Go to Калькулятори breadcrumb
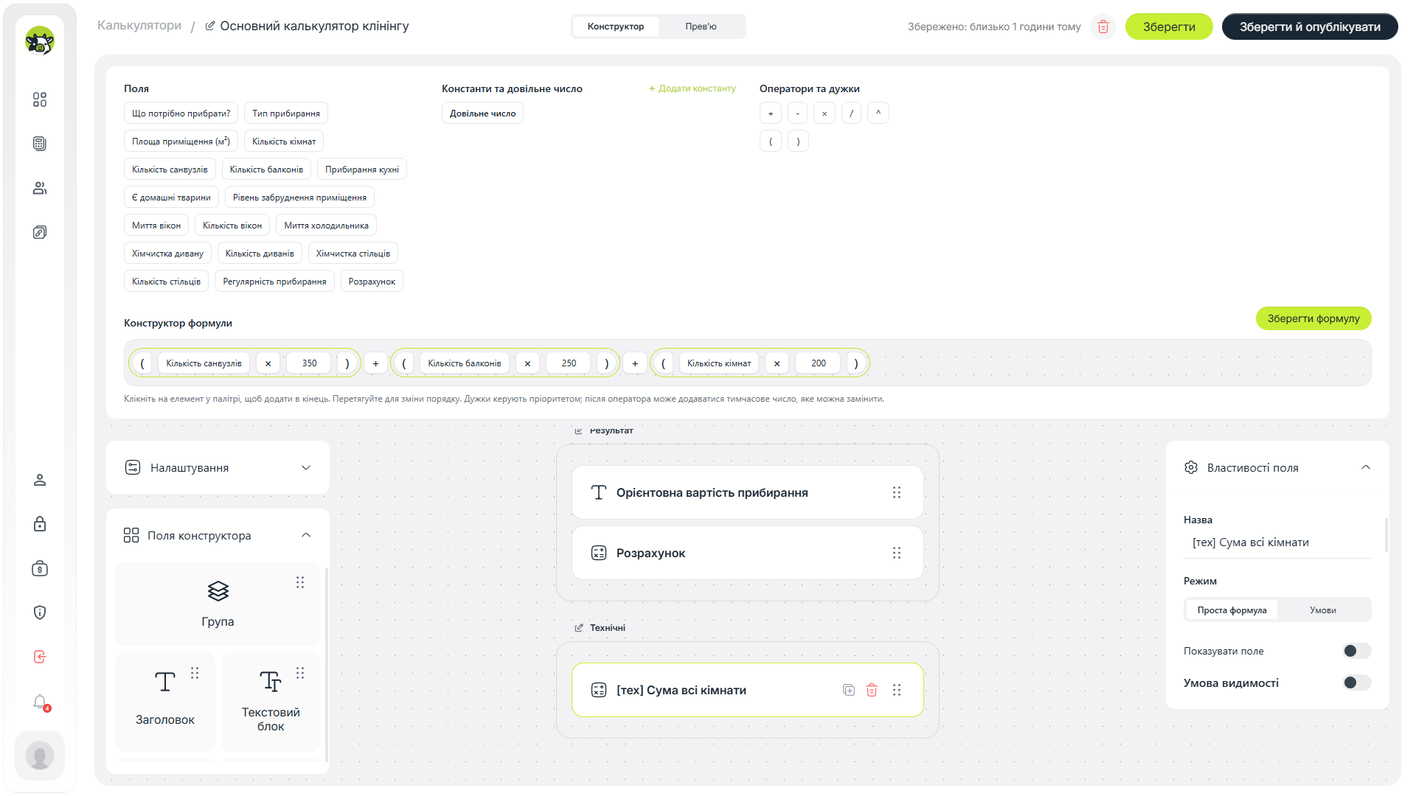Image resolution: width=1416 pixels, height=796 pixels. click(x=139, y=25)
